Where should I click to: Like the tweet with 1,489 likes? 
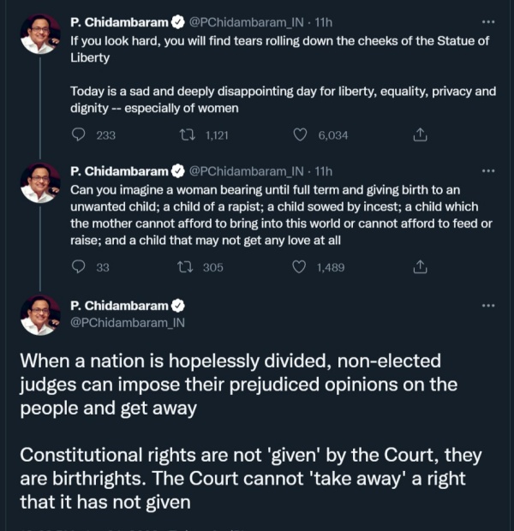click(x=301, y=267)
